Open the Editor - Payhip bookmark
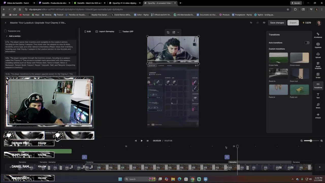 [x=141, y=15]
